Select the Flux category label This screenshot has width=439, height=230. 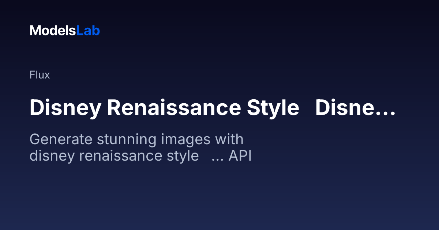pos(40,75)
